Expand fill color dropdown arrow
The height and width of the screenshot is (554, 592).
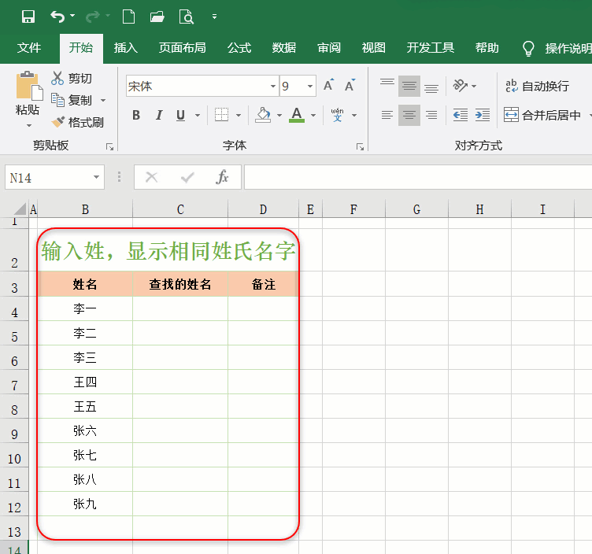click(x=279, y=115)
